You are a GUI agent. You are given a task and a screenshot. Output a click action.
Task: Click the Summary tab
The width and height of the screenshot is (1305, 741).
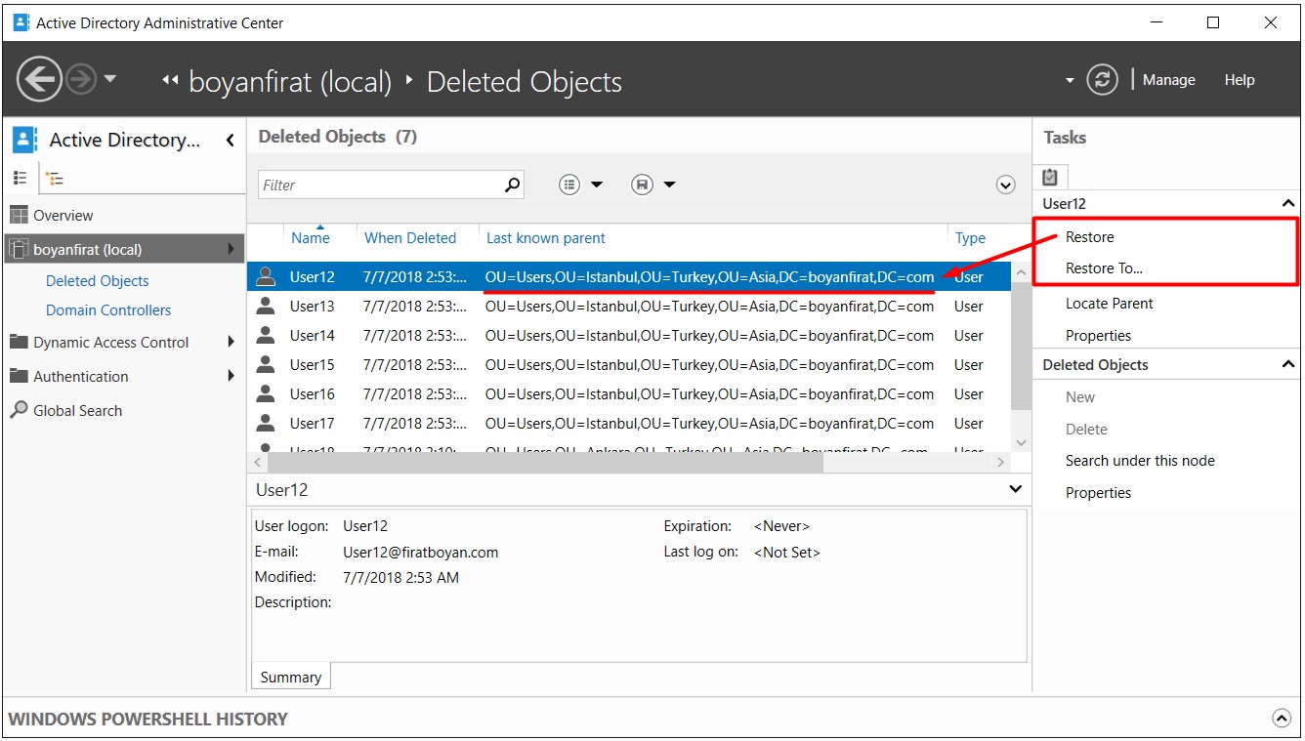290,677
